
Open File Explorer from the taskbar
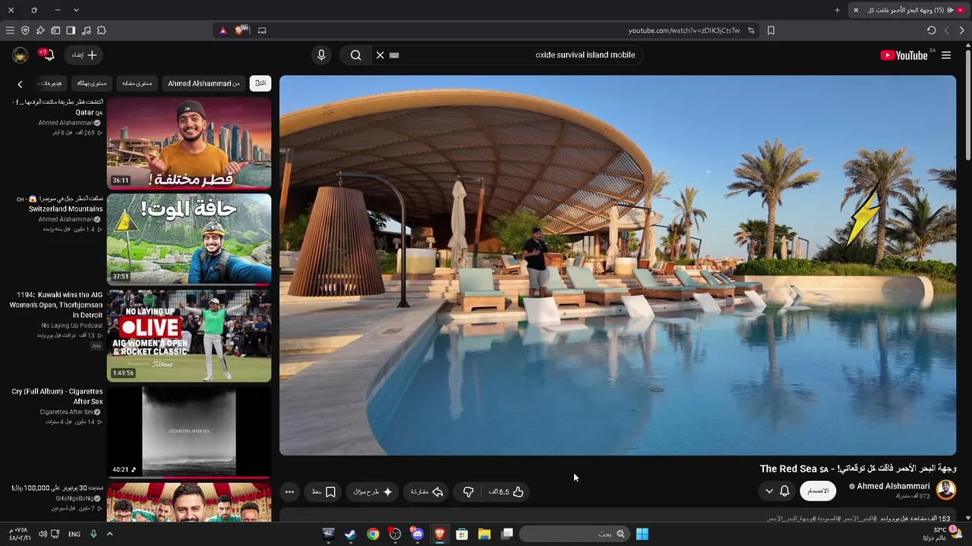(484, 534)
